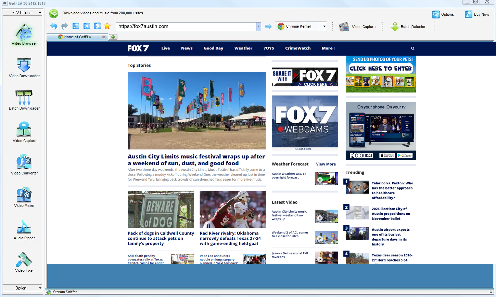The width and height of the screenshot is (496, 297).
Task: Open the FOX7 Webcams thumbnail
Action: [305, 123]
